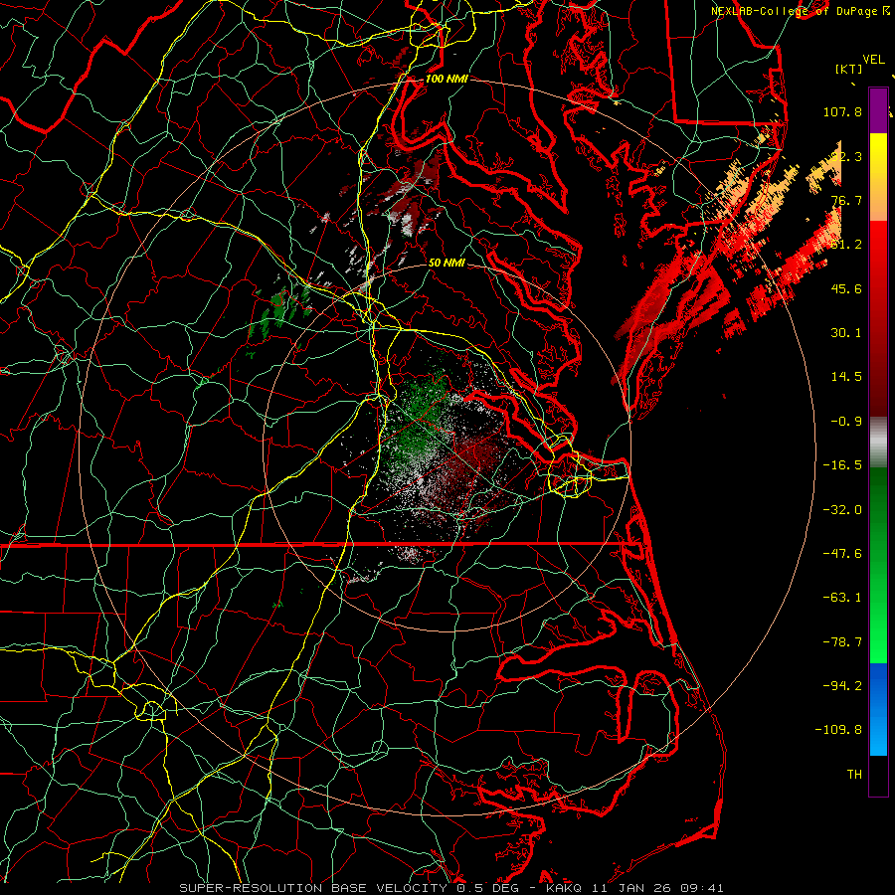Select the -16.5 scale value
This screenshot has height=895, width=895.
[x=842, y=465]
